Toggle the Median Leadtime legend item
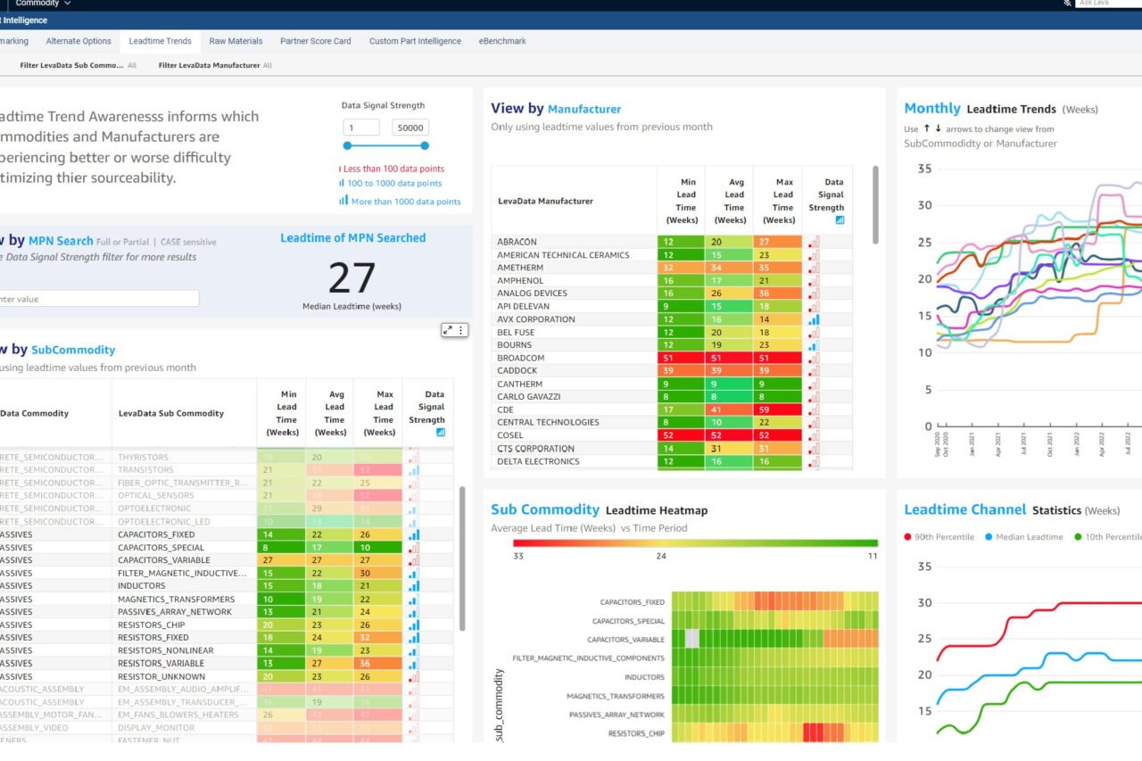The width and height of the screenshot is (1142, 761). click(1024, 537)
